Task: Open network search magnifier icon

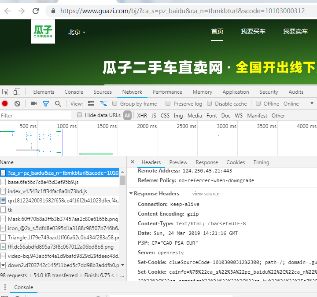Action: coord(58,104)
